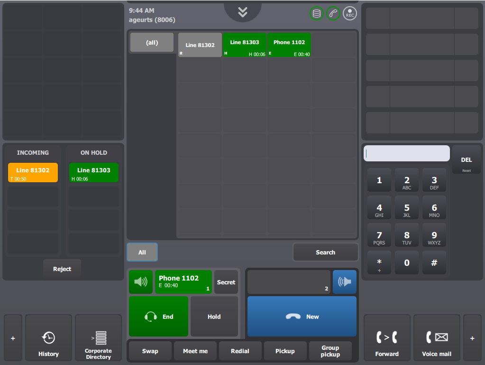This screenshot has width=485, height=365.
Task: Open Voice mail
Action: [x=437, y=338]
